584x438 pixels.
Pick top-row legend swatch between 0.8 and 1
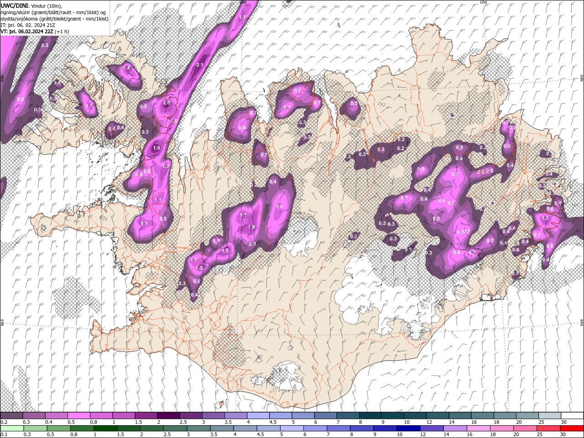[x=101, y=416]
